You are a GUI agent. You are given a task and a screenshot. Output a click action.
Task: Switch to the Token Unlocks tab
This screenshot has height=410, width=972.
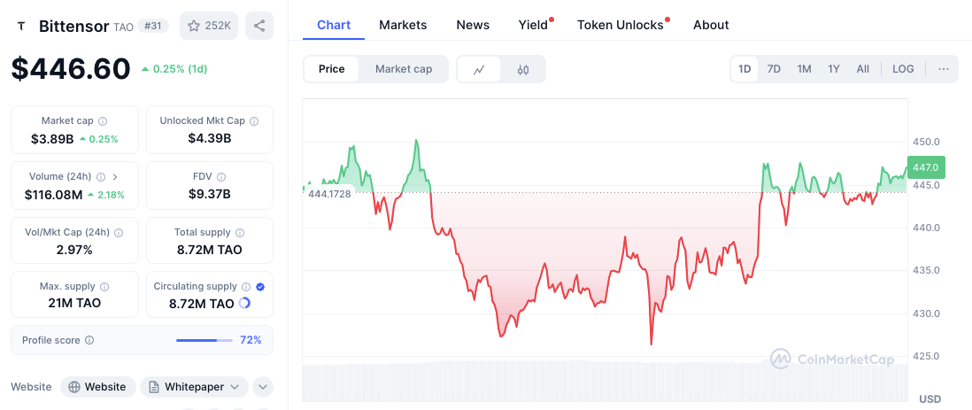pyautogui.click(x=620, y=25)
